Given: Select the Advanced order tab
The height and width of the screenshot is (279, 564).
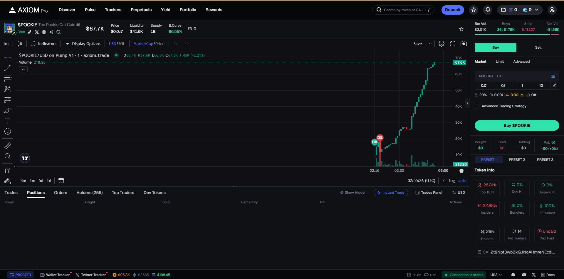Looking at the screenshot, I should tap(521, 62).
